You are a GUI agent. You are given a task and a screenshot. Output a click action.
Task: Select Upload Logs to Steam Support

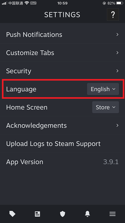click(x=62, y=144)
